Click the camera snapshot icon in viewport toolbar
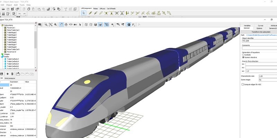The height and width of the screenshot is (138, 277). 40,25
